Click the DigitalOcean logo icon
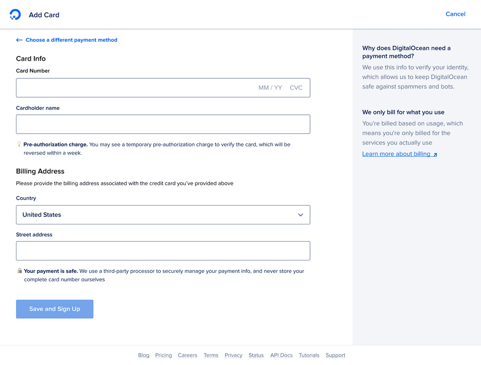Viewport: 481px width, 365px height. point(15,14)
